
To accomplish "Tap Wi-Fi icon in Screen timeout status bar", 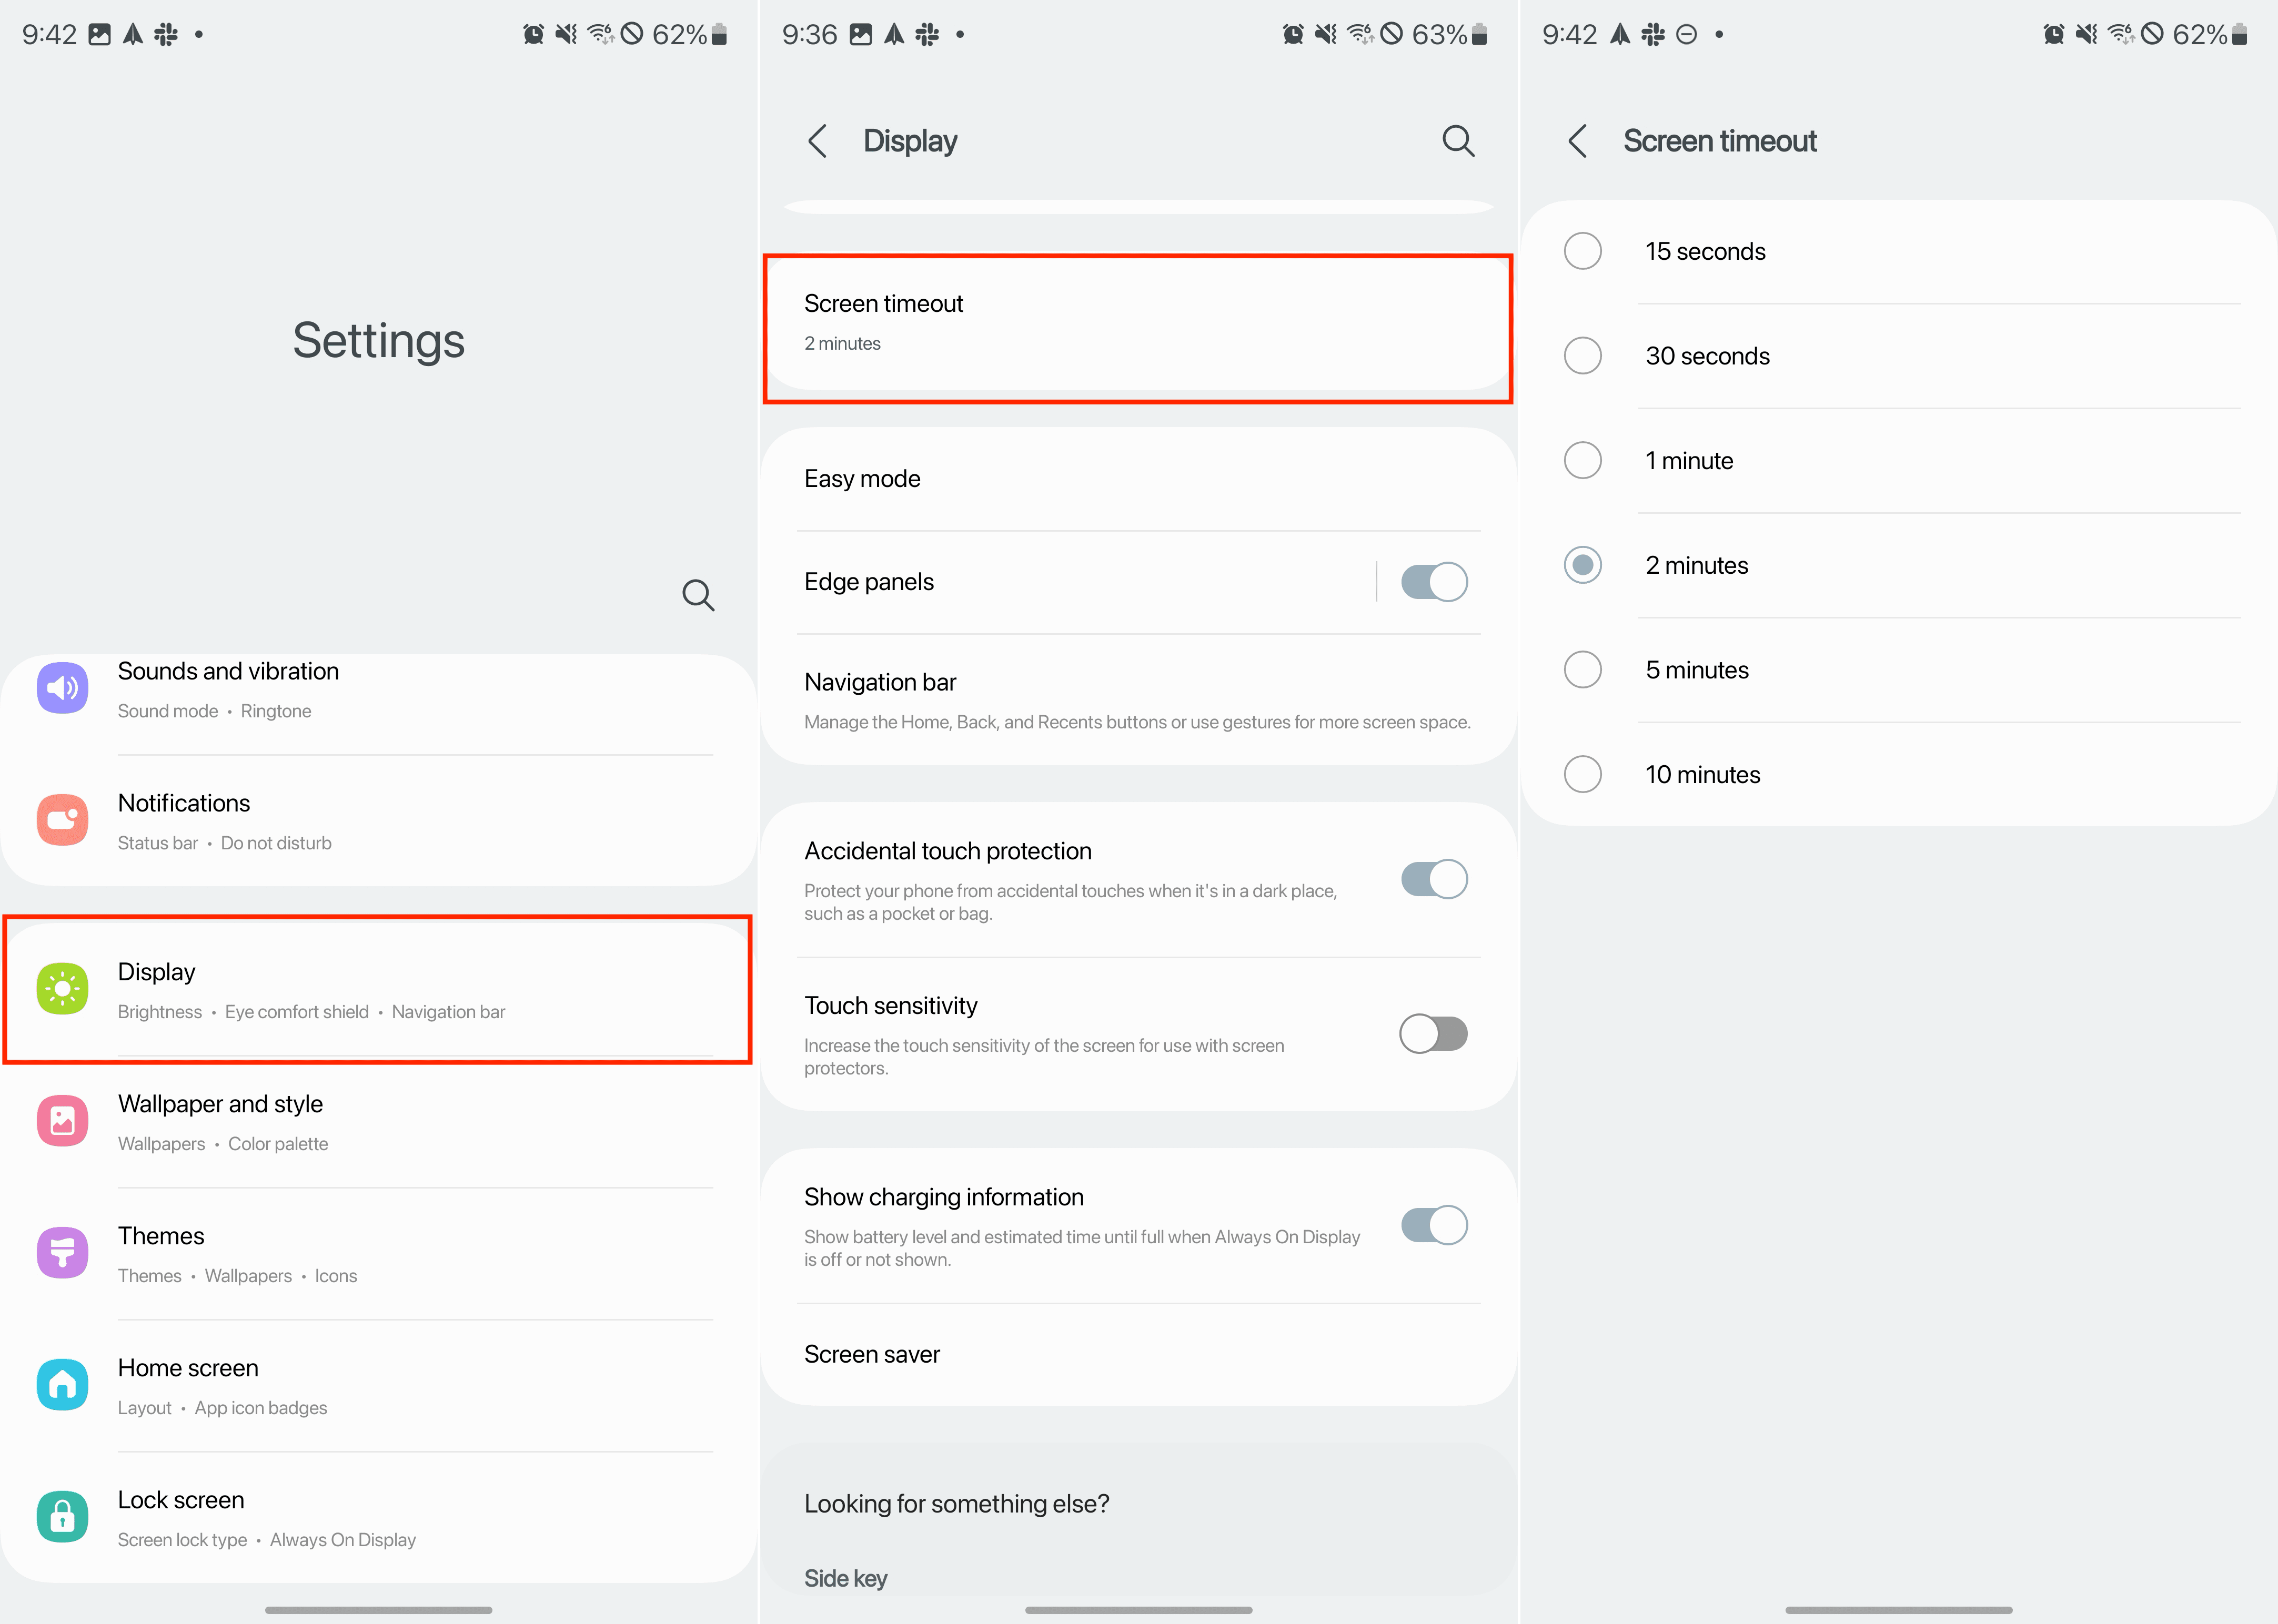I will (x=2120, y=35).
